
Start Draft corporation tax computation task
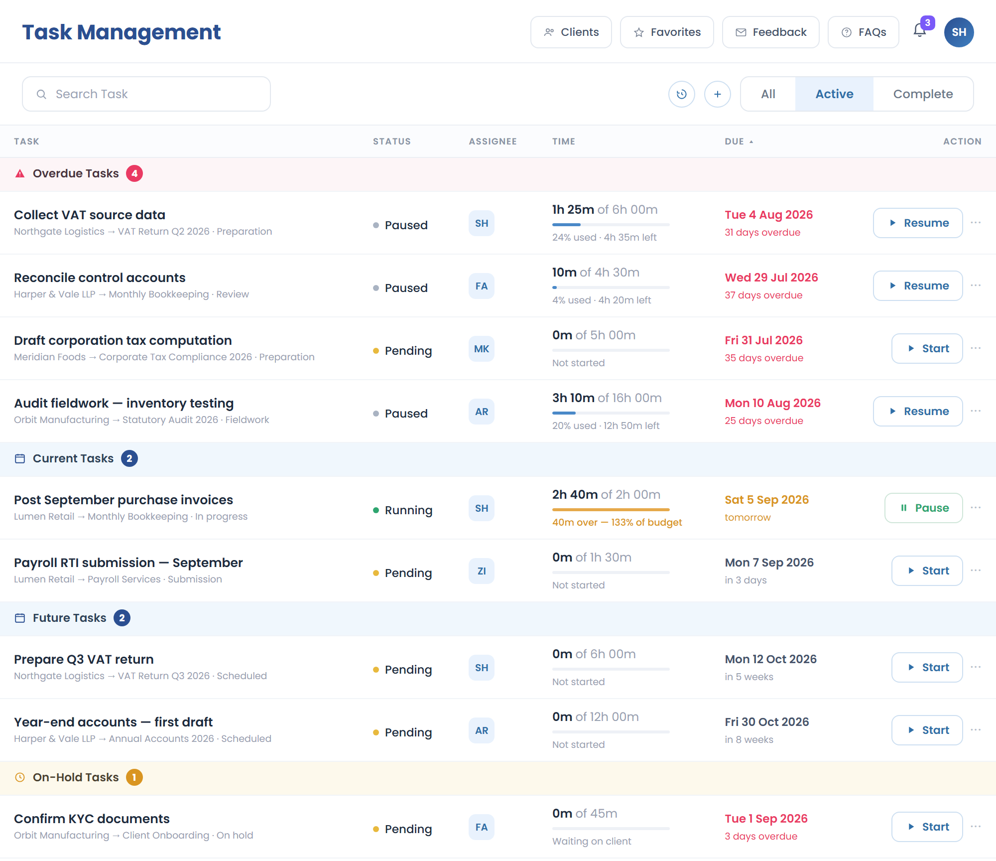click(927, 348)
